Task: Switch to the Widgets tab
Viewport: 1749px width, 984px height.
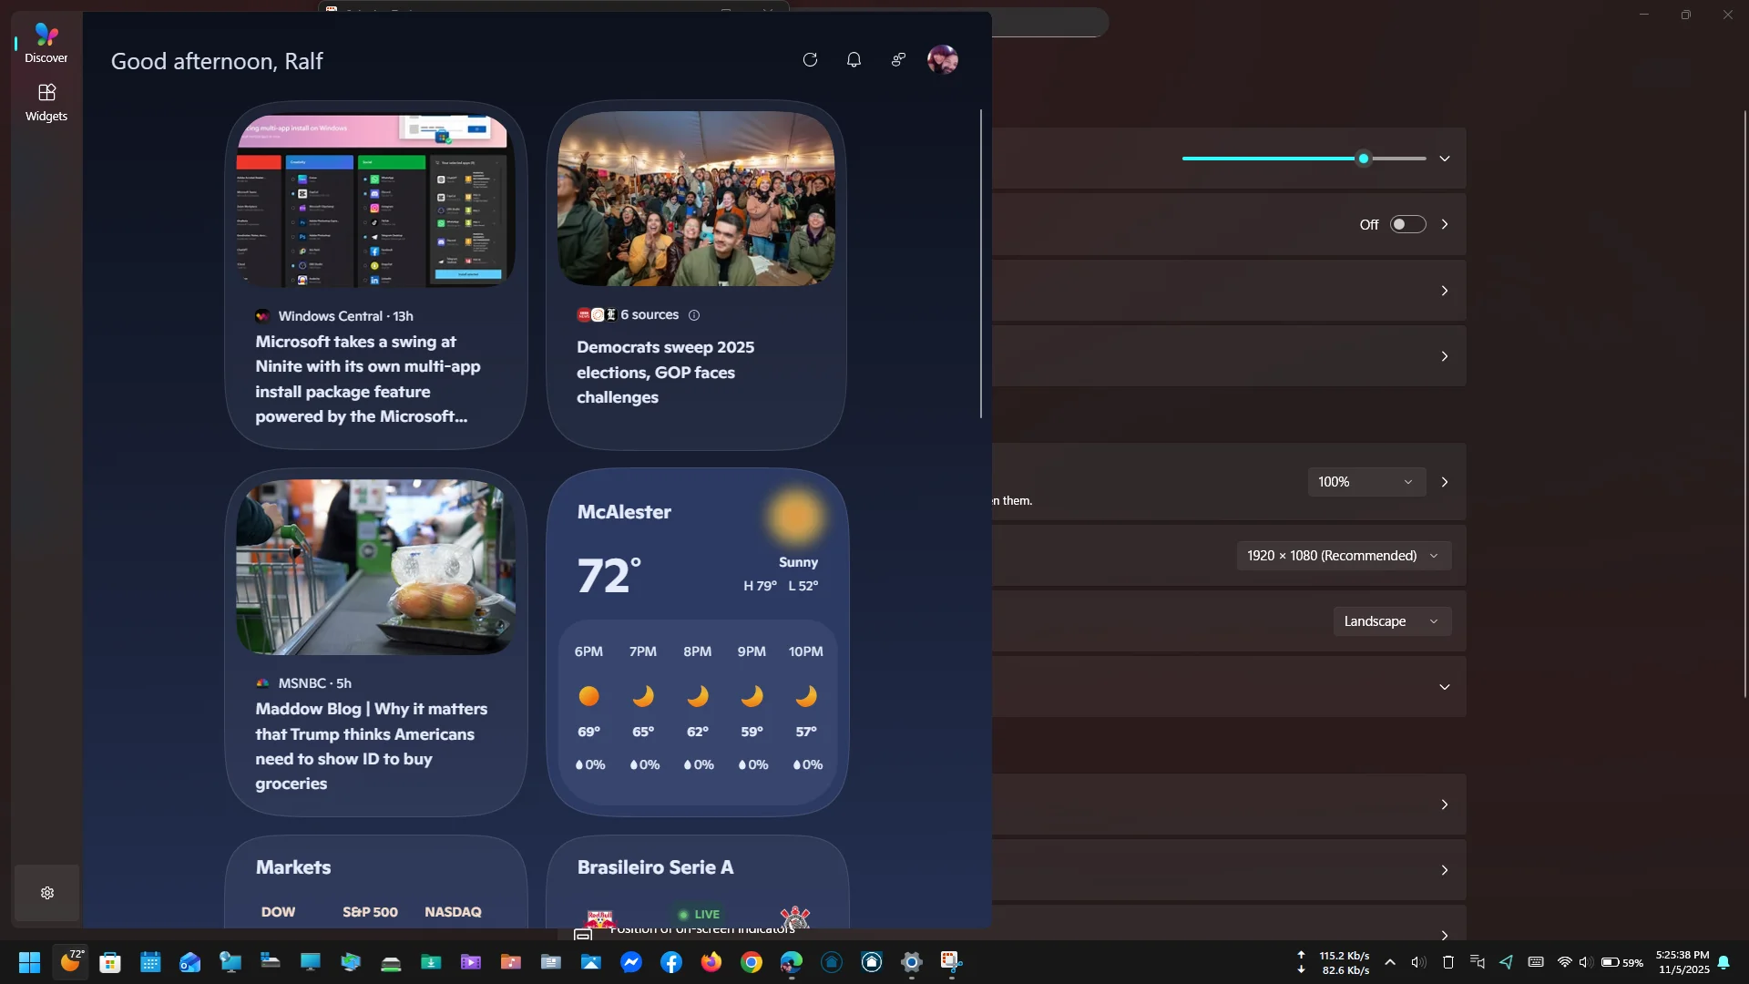Action: tap(46, 102)
